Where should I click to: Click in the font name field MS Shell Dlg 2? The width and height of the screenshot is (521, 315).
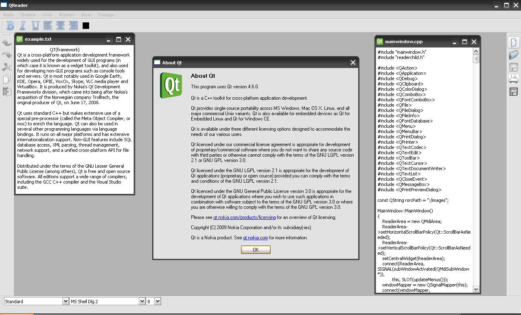coord(104,301)
